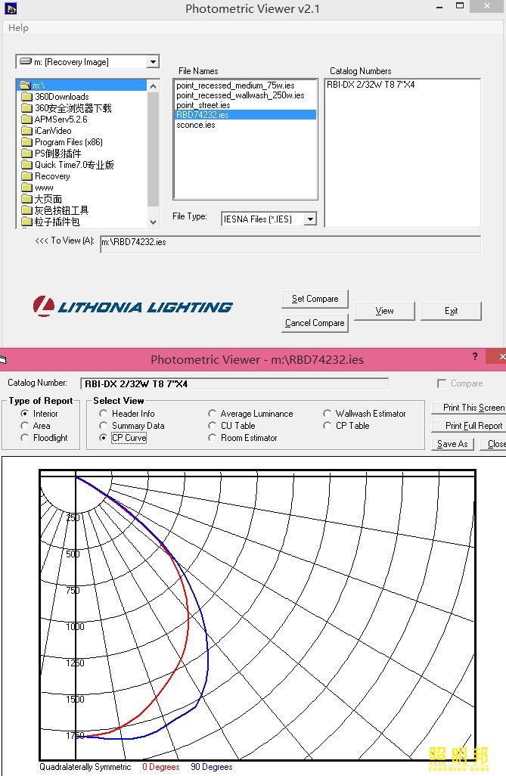Screen dimensions: 506x776
Task: Select catalog number RBI-DX 2/32W T8 7"X4
Action: tap(371, 85)
